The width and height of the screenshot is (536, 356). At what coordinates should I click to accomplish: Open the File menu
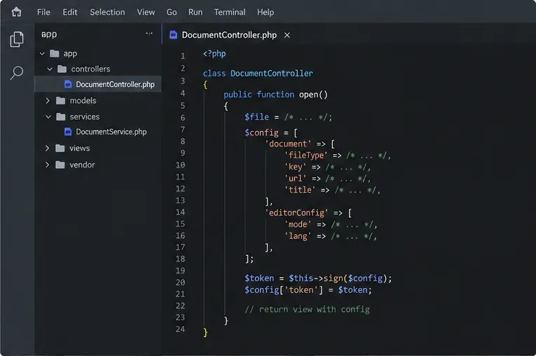[43, 13]
